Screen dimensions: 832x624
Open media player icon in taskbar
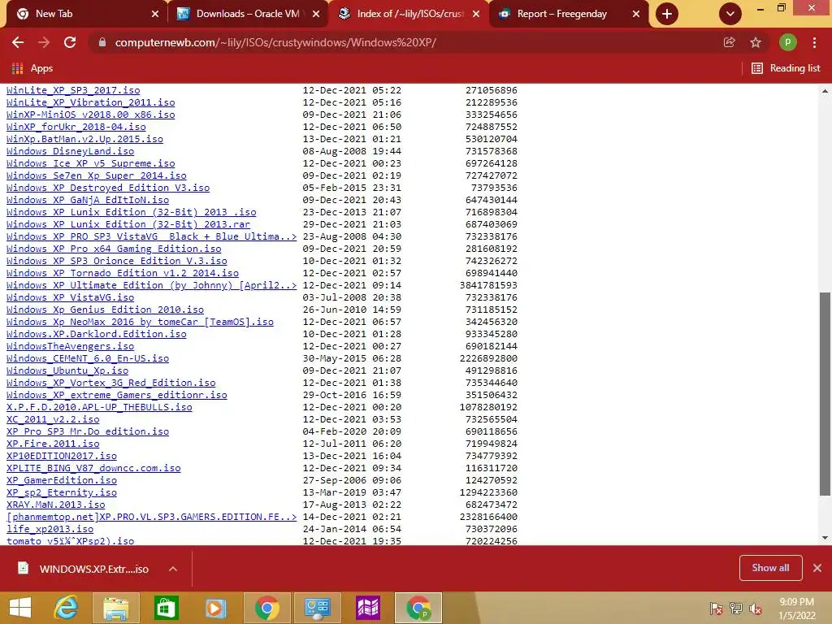(x=216, y=608)
